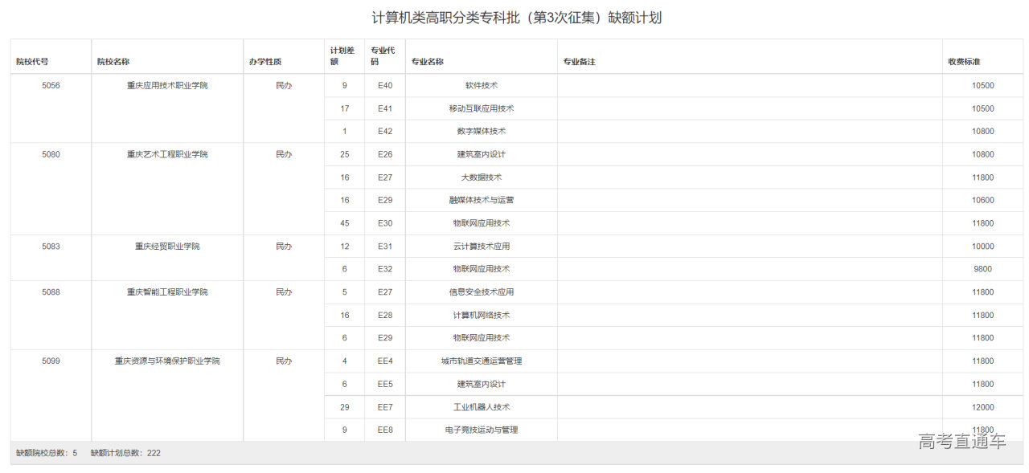Click the page title 计算机类高职分类专科批缺额计划
Viewport: 1029px width, 473px height.
pyautogui.click(x=516, y=18)
